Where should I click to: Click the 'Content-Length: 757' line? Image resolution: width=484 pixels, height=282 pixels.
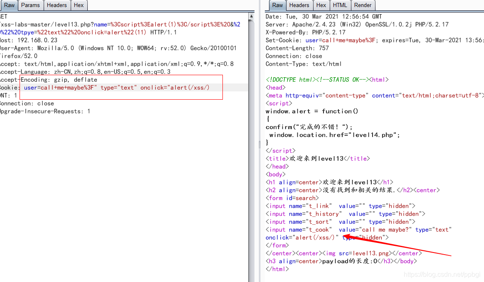297,48
